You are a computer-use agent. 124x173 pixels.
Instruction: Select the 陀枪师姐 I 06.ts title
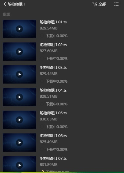click(53, 136)
